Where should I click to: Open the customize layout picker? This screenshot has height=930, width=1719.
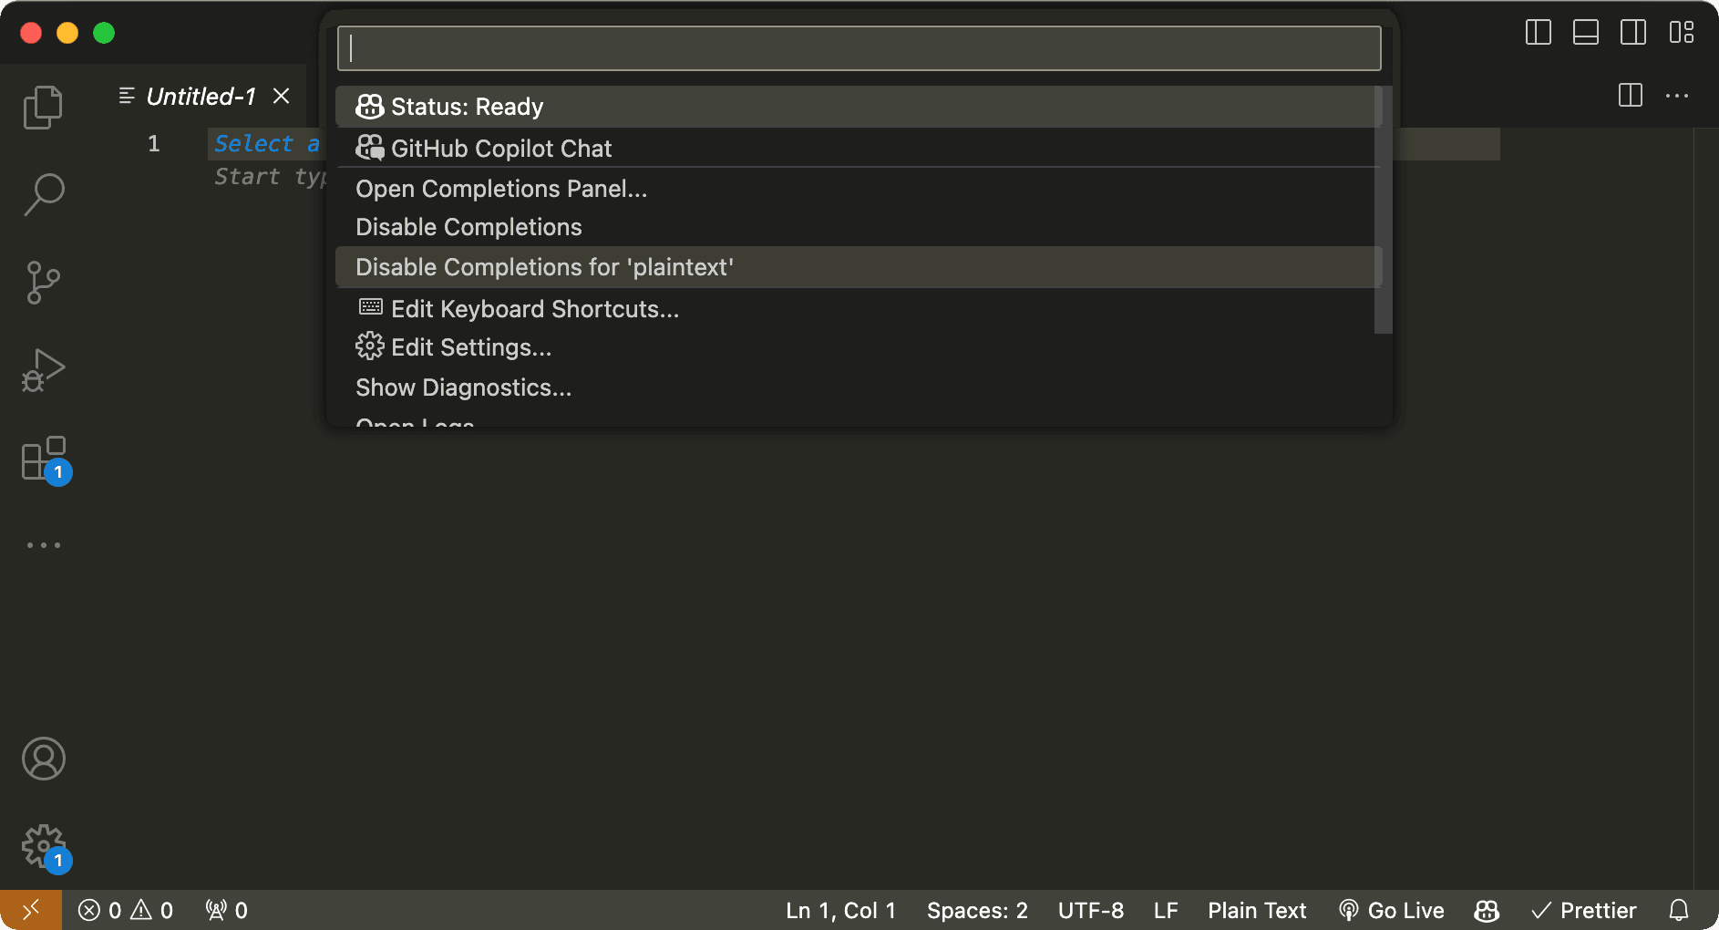1682,32
